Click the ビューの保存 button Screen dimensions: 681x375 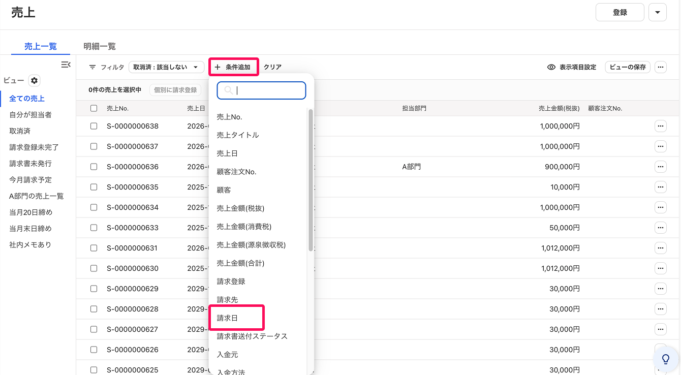[x=628, y=67]
